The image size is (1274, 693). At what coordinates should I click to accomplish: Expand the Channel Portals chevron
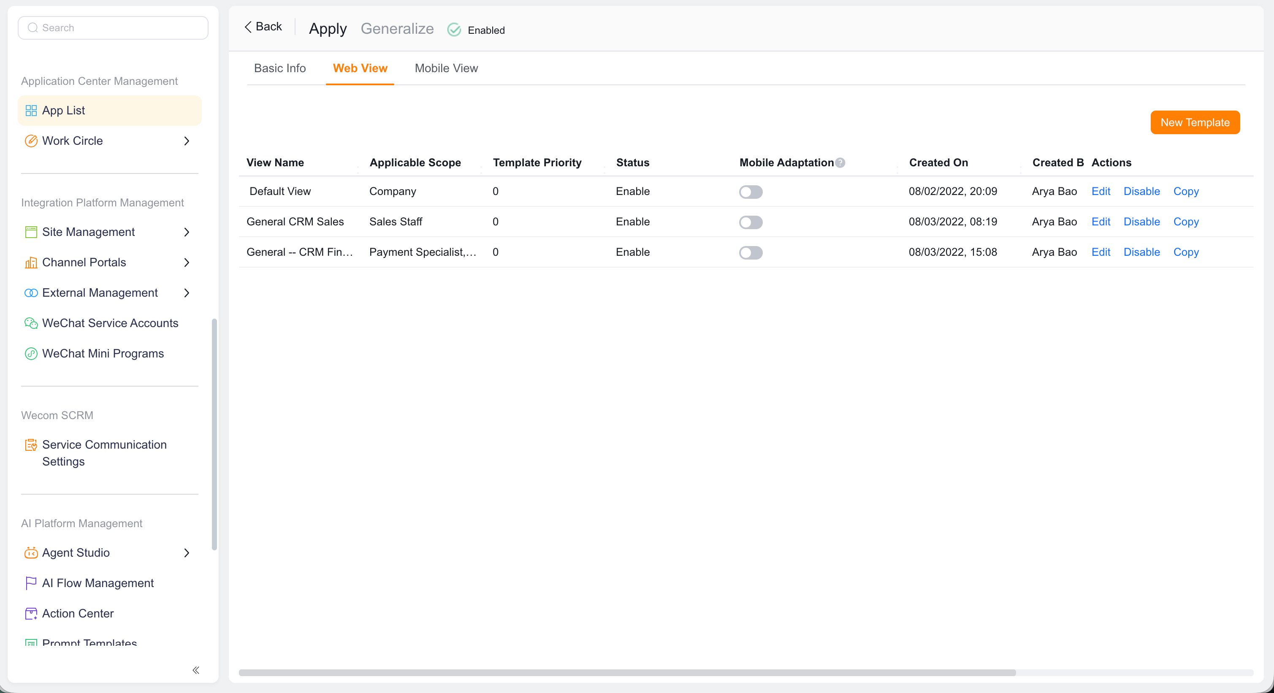(187, 263)
